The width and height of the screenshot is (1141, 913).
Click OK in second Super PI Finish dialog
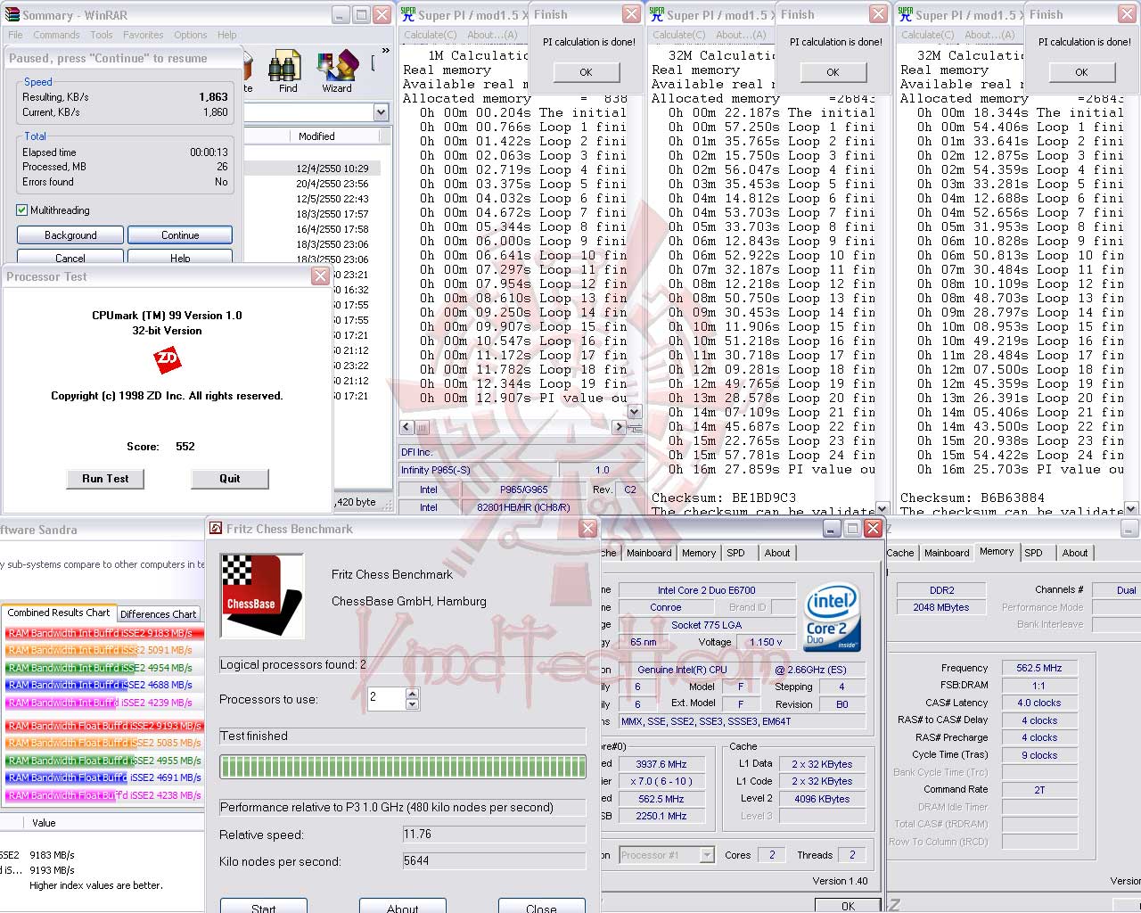click(833, 72)
